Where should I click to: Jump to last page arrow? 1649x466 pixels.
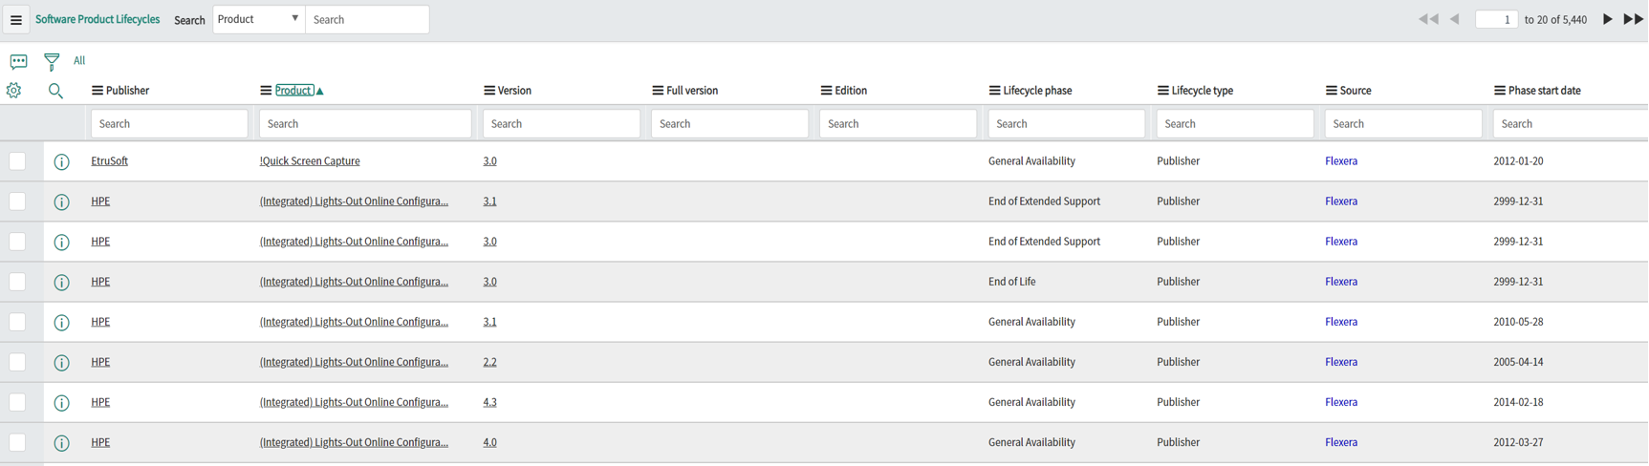coord(1634,19)
